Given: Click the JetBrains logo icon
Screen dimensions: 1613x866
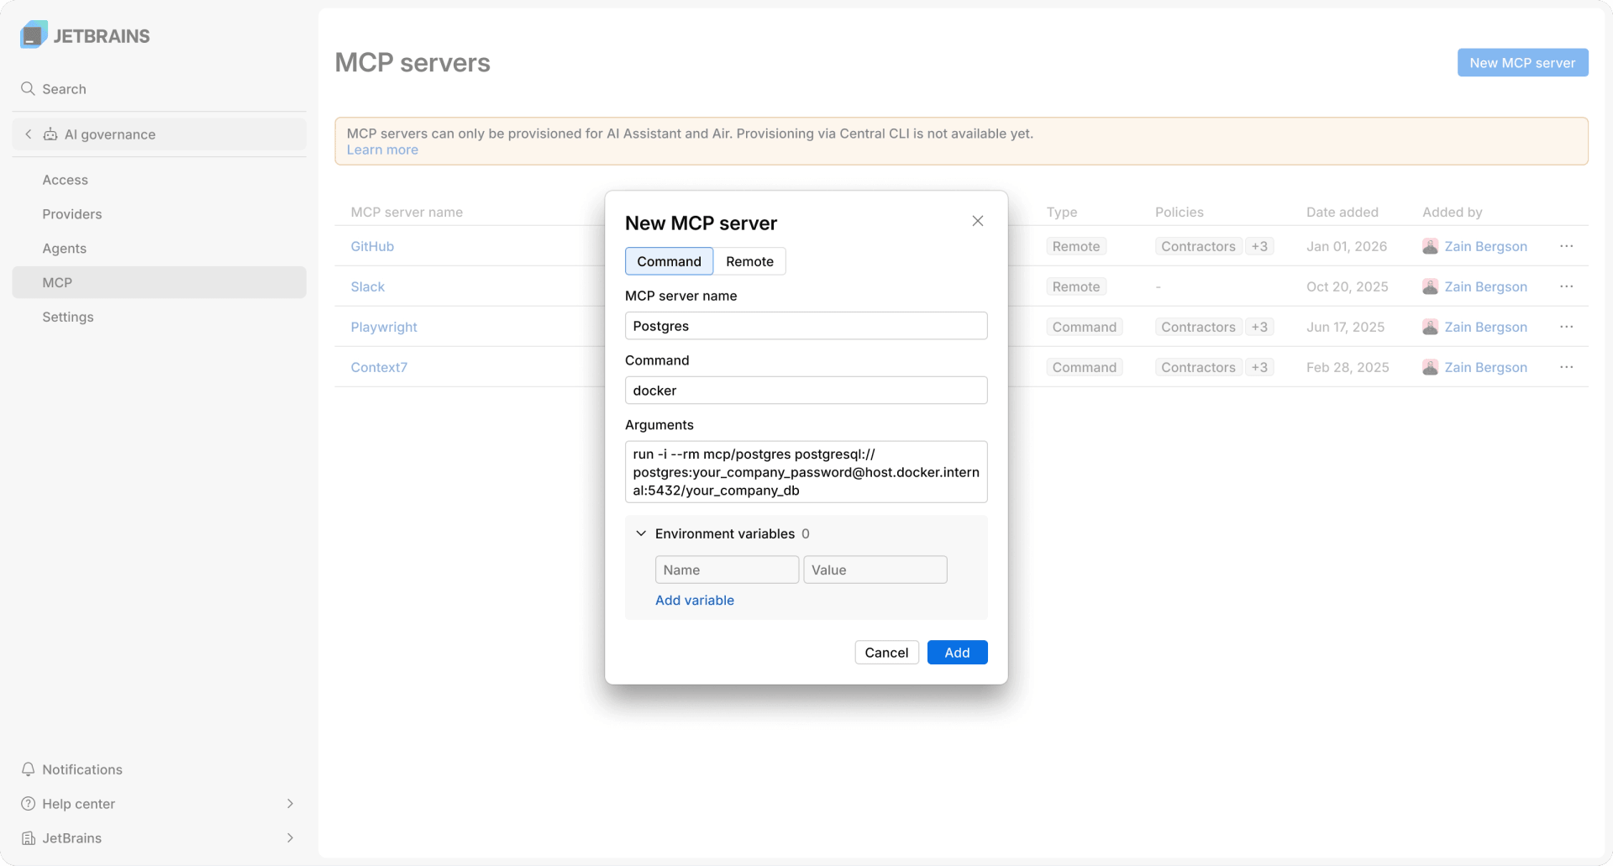Looking at the screenshot, I should 34,35.
